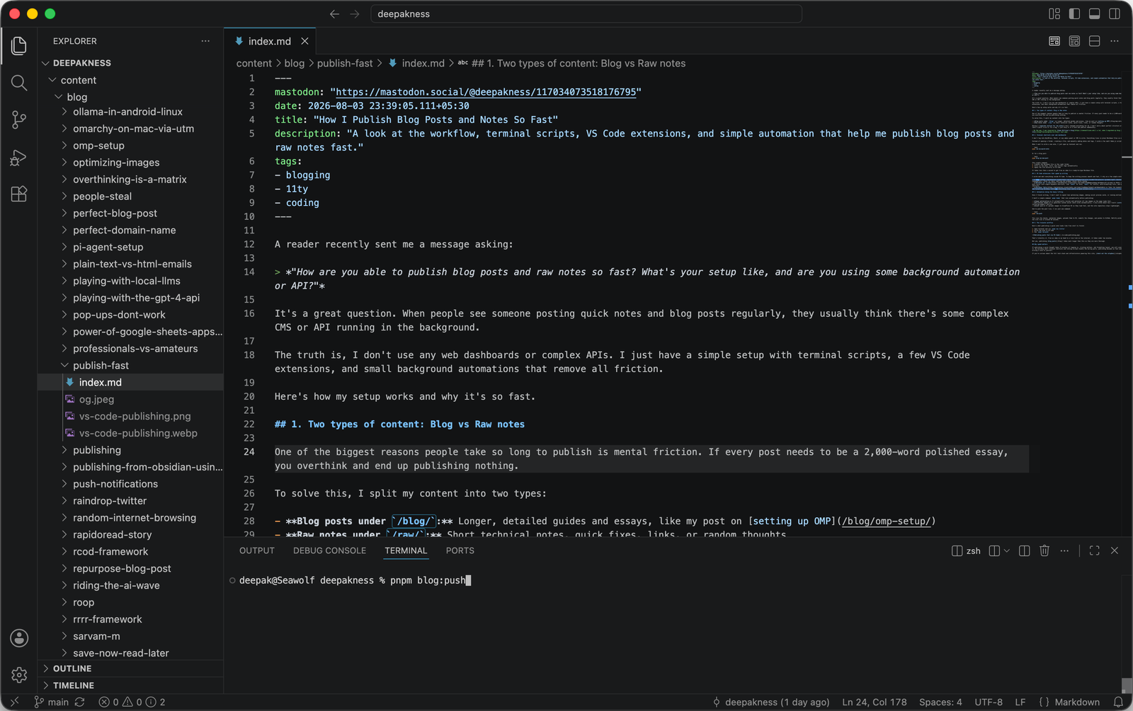
Task: Click the Customize Layout icon
Action: (1054, 14)
